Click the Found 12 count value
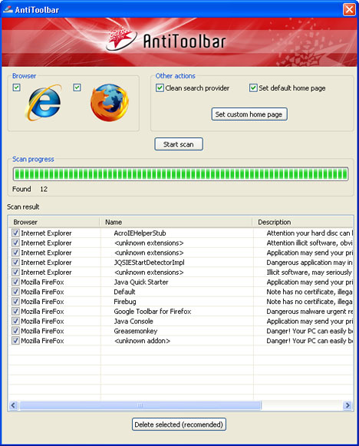This screenshot has width=359, height=446. (x=44, y=189)
